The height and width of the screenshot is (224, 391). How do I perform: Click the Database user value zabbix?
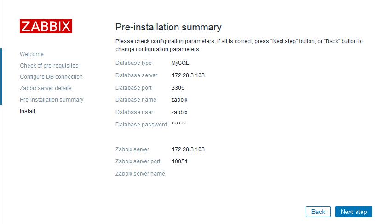point(179,112)
